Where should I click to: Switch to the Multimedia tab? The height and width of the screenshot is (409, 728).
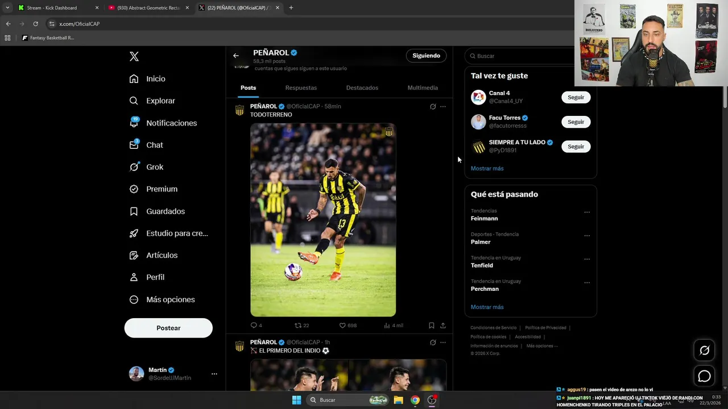(x=423, y=87)
